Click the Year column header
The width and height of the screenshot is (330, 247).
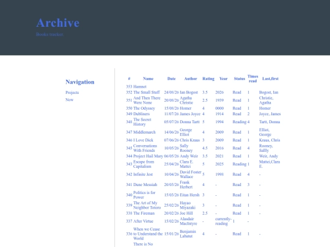(223, 79)
